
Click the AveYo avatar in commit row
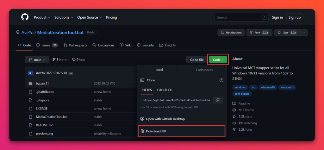tap(31, 73)
